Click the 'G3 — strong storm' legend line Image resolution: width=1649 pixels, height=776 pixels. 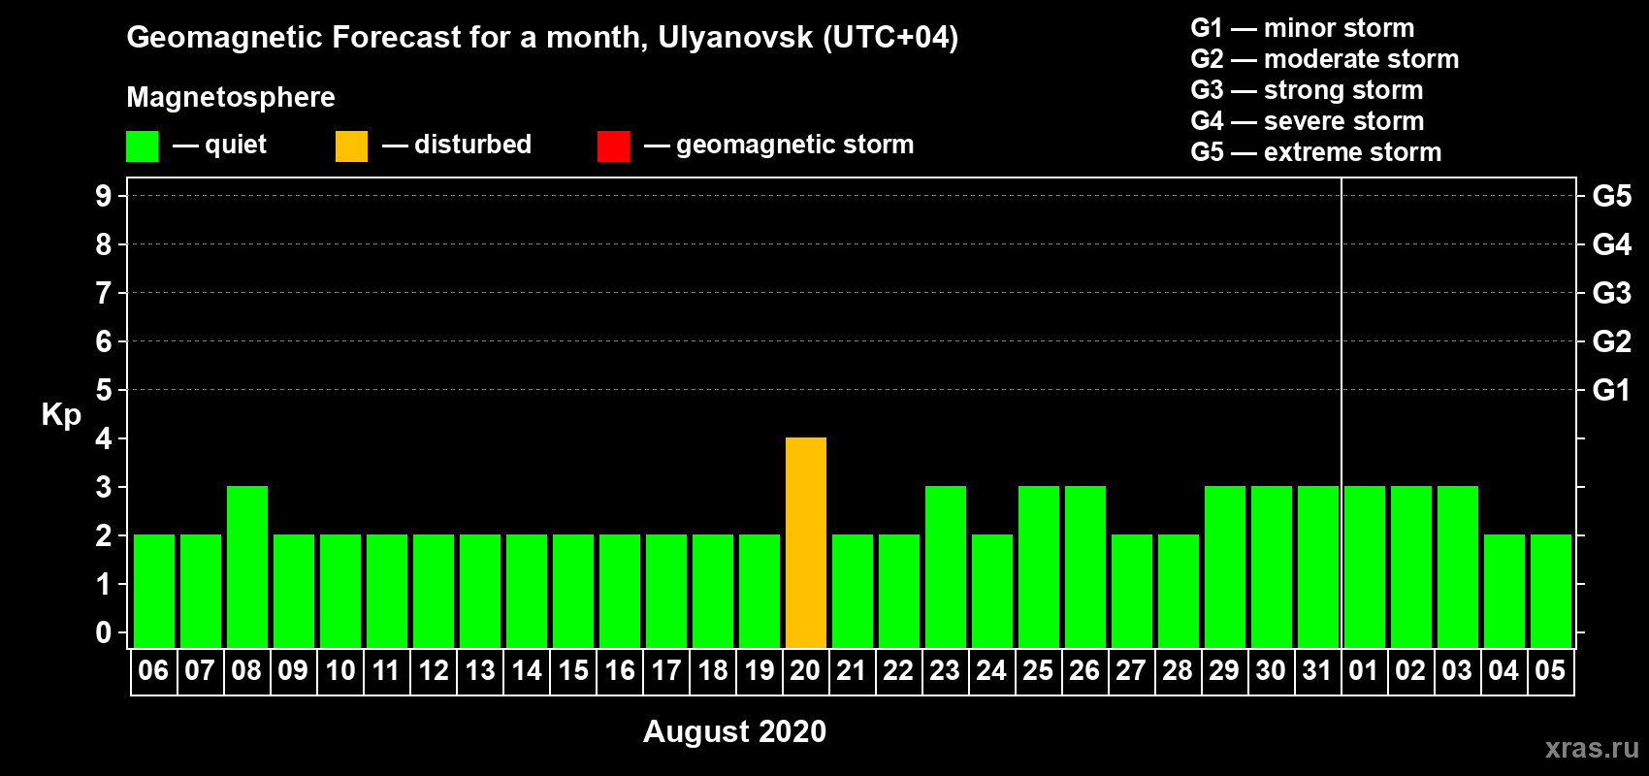(1307, 90)
